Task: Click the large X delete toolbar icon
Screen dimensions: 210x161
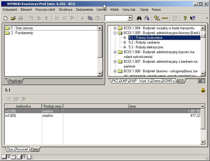Action: click(x=72, y=18)
